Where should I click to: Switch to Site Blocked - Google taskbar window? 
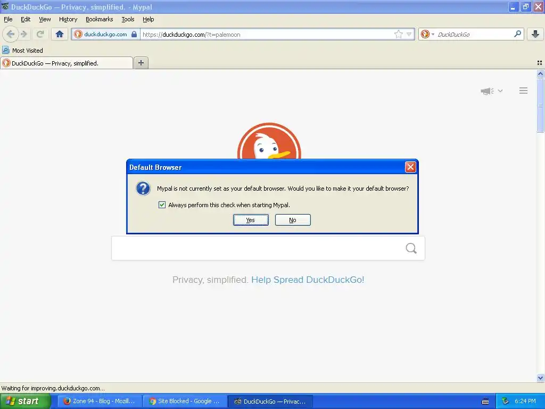185,401
